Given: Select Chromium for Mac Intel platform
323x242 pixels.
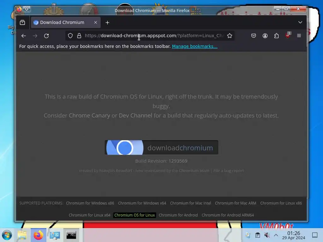Looking at the screenshot, I should coord(191,203).
